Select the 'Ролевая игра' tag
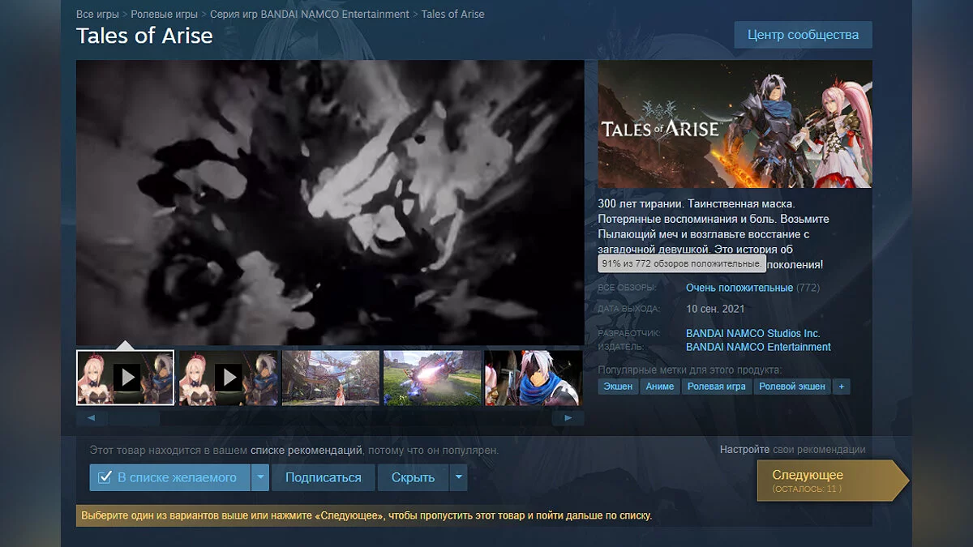973x547 pixels. click(717, 387)
